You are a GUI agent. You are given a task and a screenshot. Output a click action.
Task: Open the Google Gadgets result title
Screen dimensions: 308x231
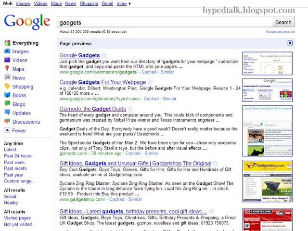coord(79,55)
